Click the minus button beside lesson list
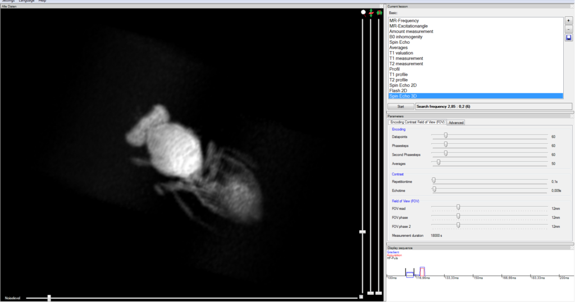575x302 pixels. 569,29
